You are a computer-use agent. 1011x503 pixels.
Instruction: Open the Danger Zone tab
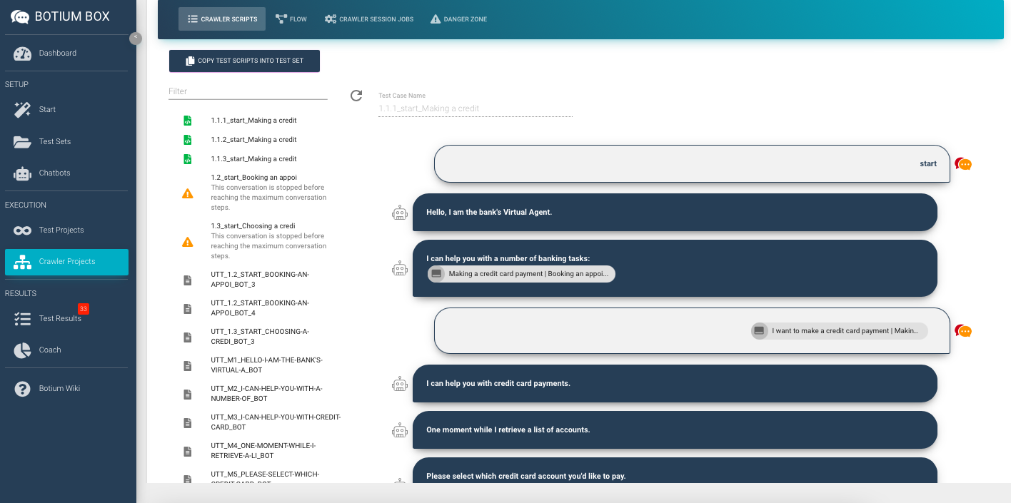click(458, 19)
